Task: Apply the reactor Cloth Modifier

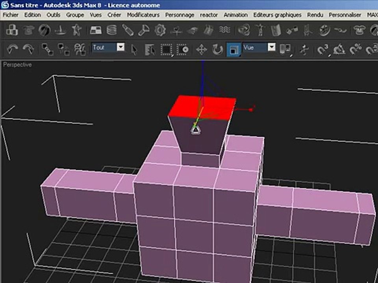Action: (x=359, y=30)
